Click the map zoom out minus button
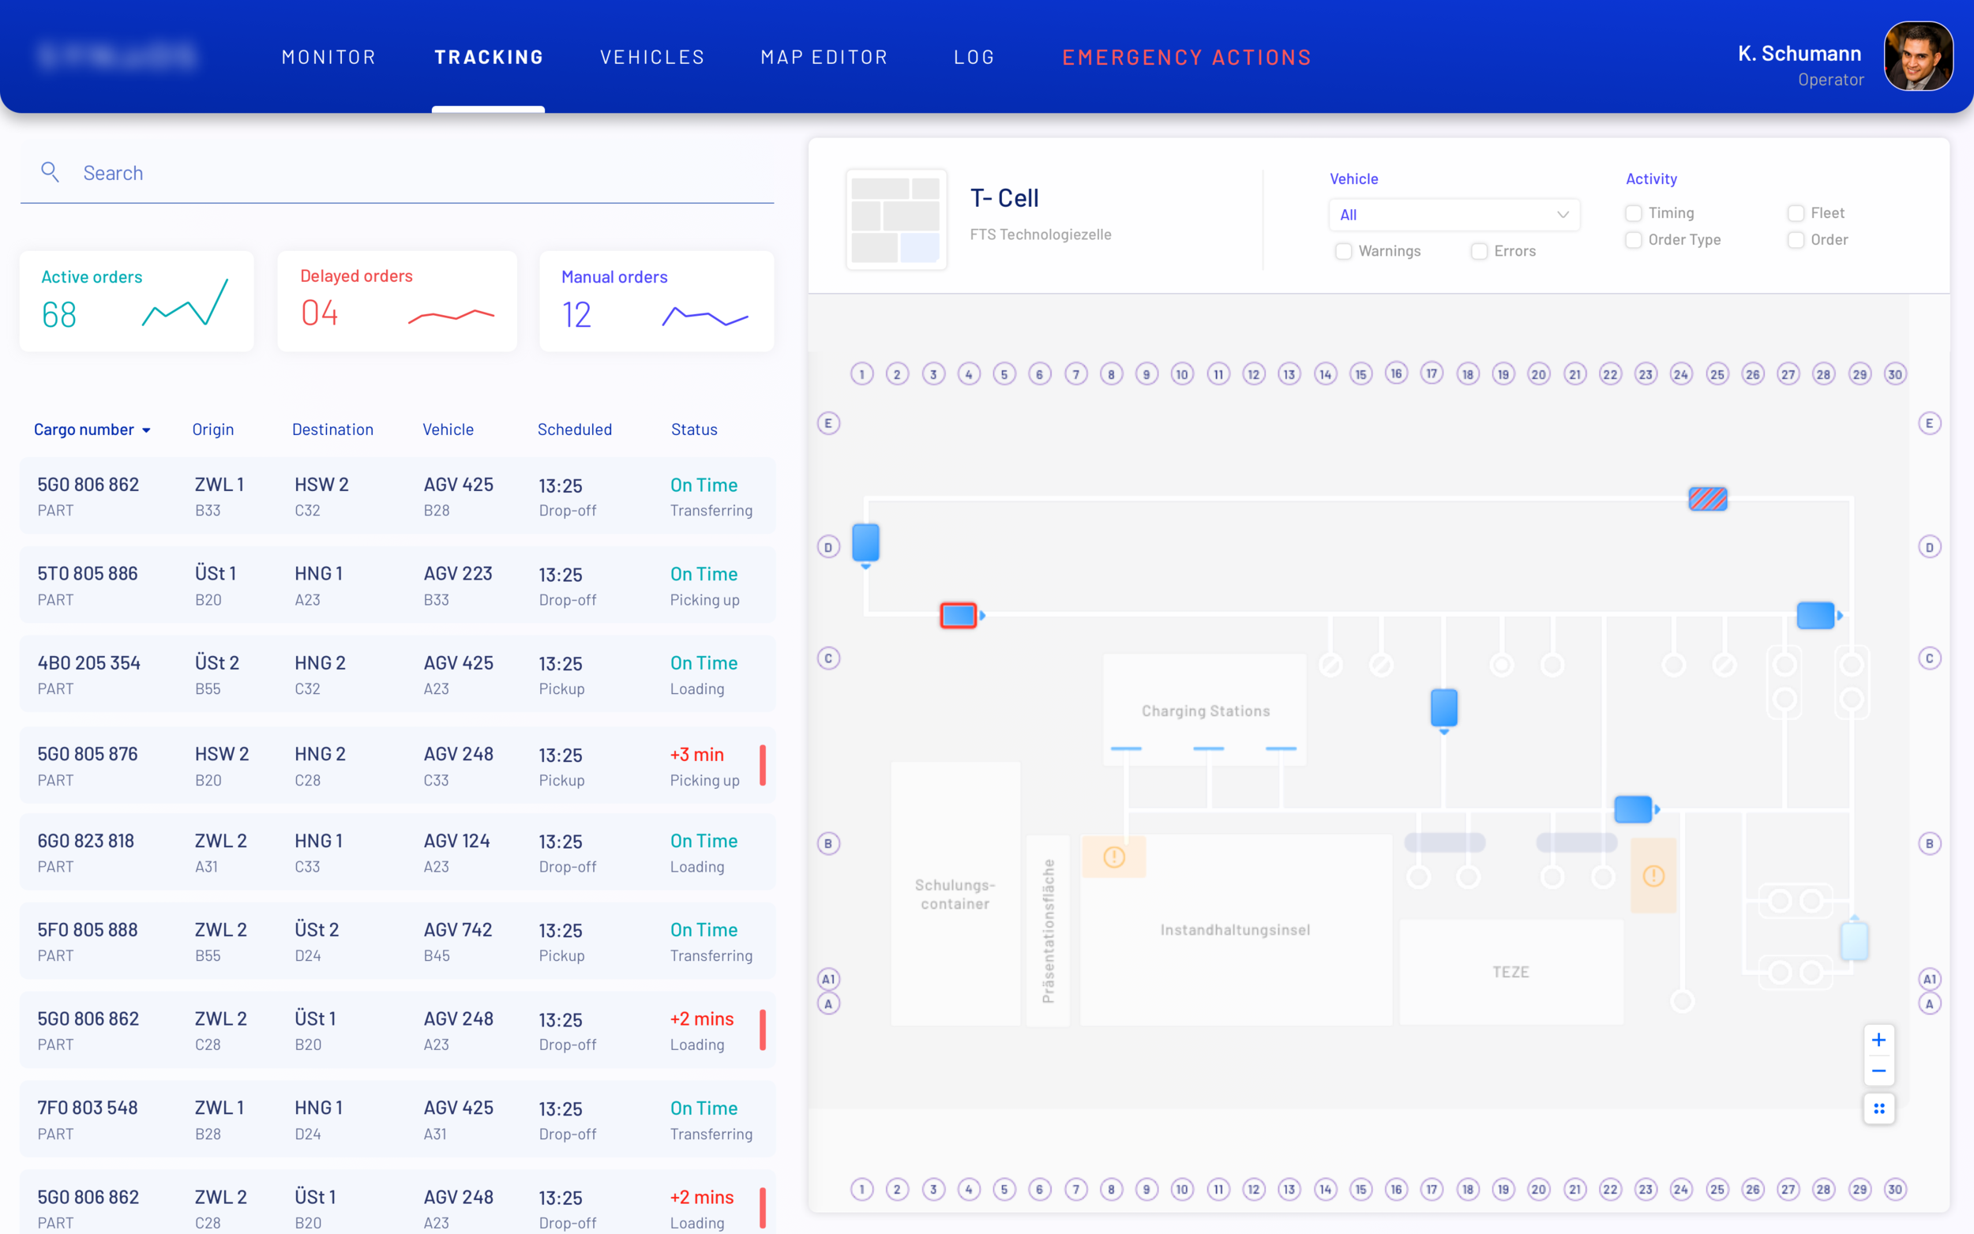This screenshot has width=1974, height=1234. click(1878, 1071)
